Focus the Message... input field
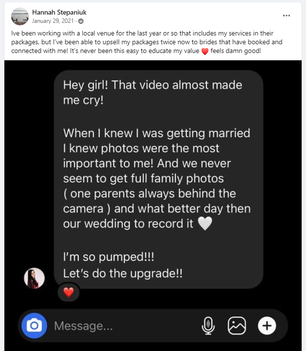The image size is (306, 351). pos(125,326)
